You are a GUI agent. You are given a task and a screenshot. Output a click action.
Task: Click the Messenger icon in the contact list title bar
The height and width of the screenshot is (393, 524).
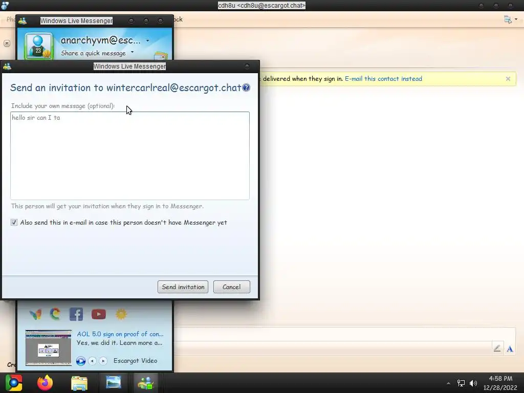(23, 21)
